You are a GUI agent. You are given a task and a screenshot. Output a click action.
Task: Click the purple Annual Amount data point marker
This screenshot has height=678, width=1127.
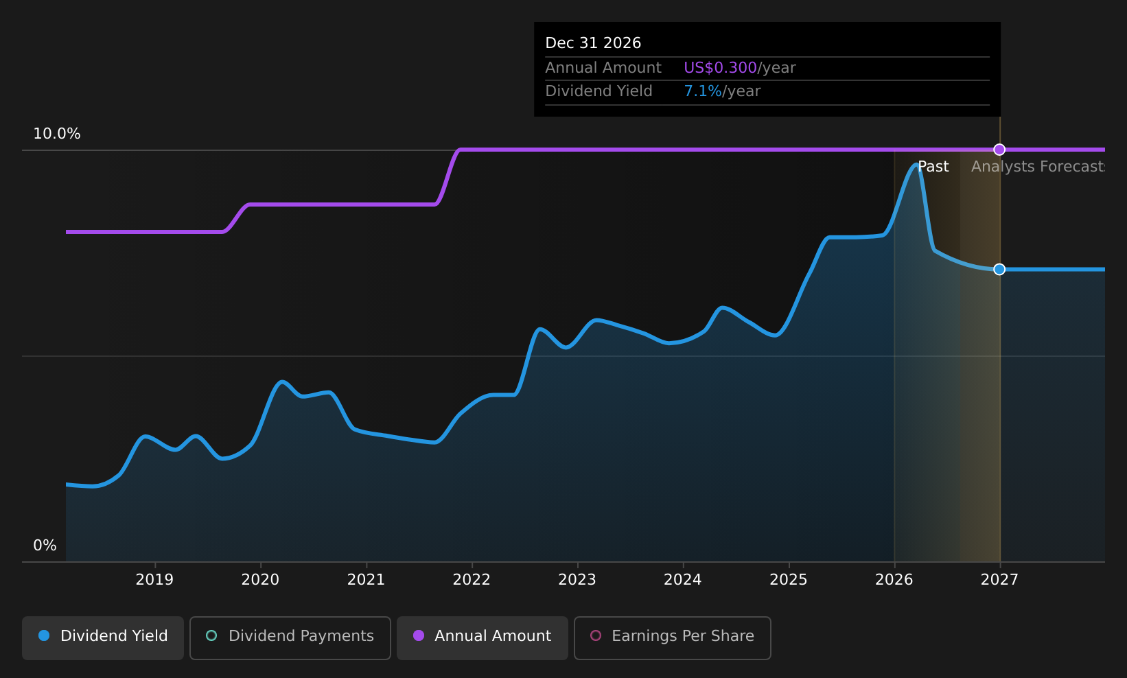(x=999, y=150)
